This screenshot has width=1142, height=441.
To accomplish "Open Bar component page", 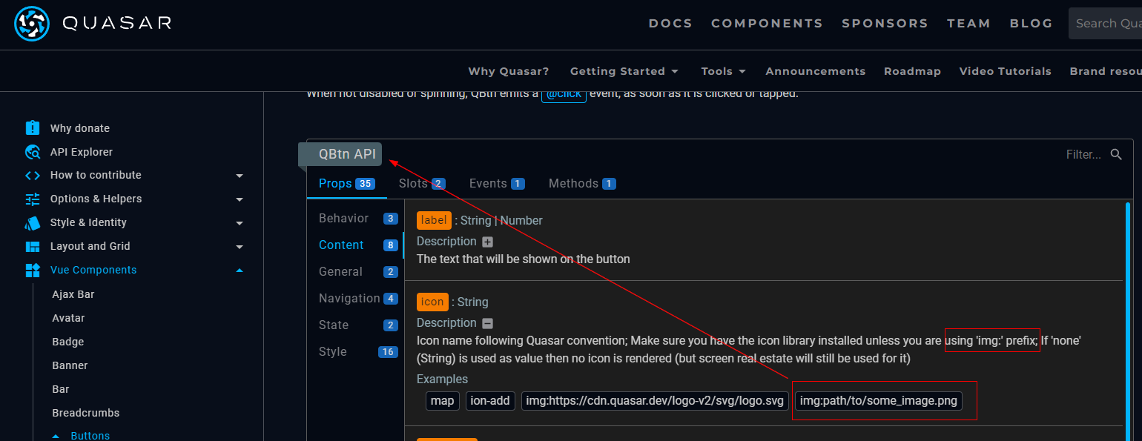I will click(61, 389).
